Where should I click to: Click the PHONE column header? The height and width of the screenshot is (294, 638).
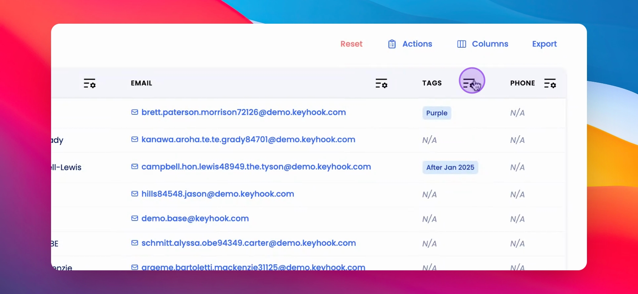pos(522,83)
